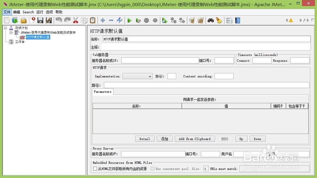317x178 pixels.
Task: Click the 路径 path field
Action: point(207,85)
